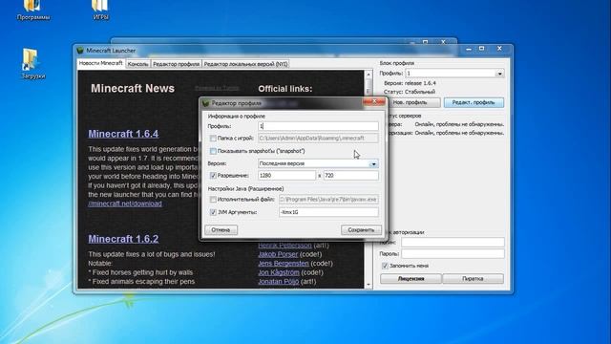Click the resolution height field showing 720
The width and height of the screenshot is (611, 344).
coord(350,176)
